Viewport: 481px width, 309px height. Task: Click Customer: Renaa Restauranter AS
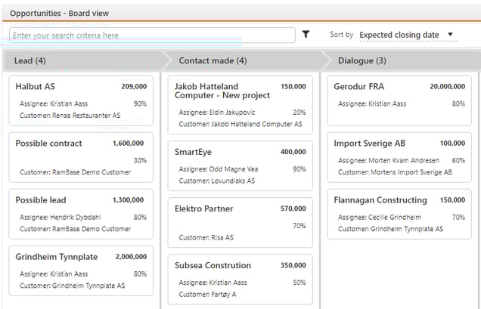(70, 116)
